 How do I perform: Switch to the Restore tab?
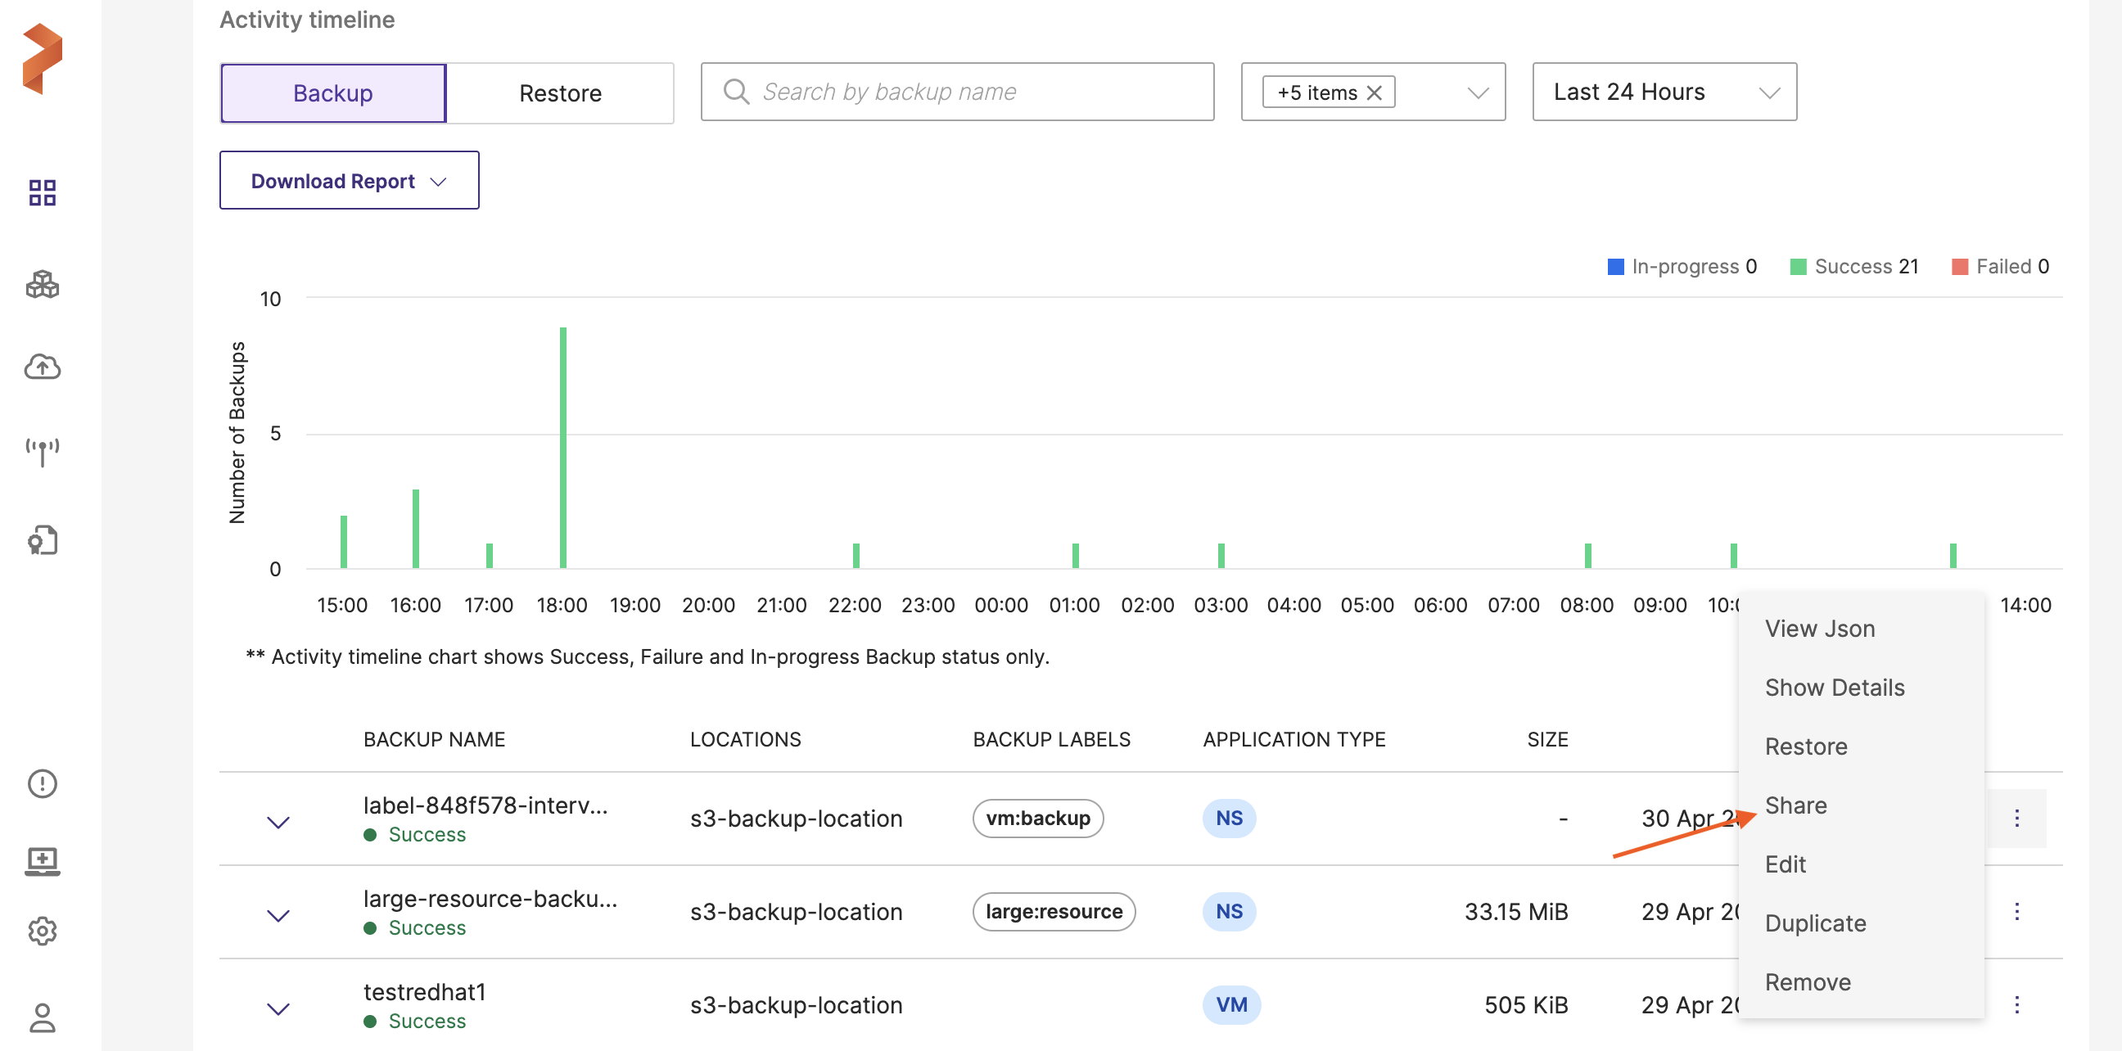pos(560,94)
